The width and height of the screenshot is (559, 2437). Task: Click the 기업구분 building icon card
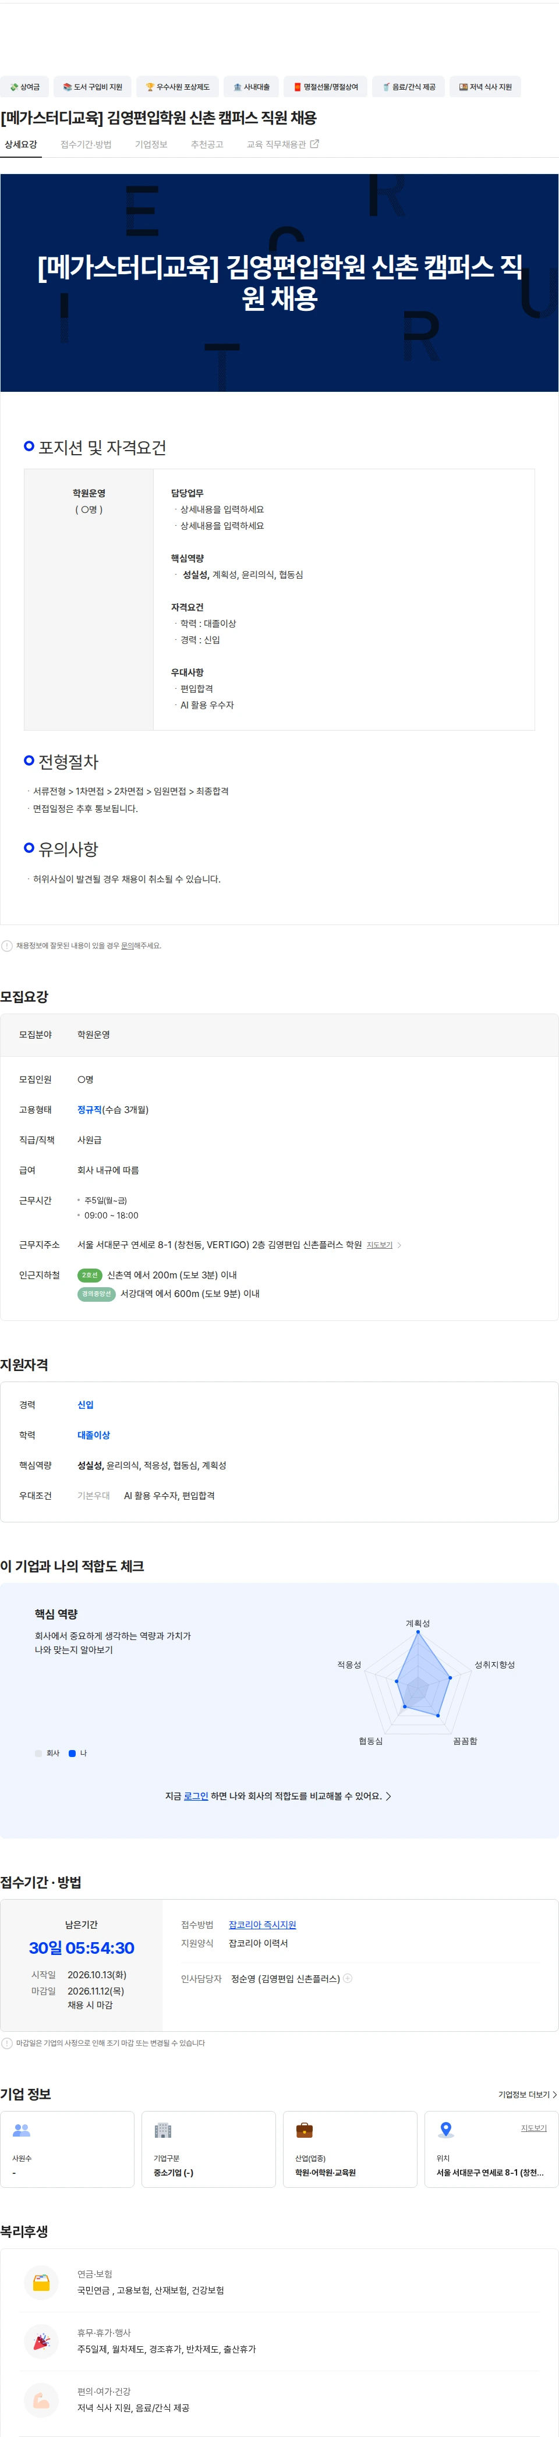[208, 2149]
